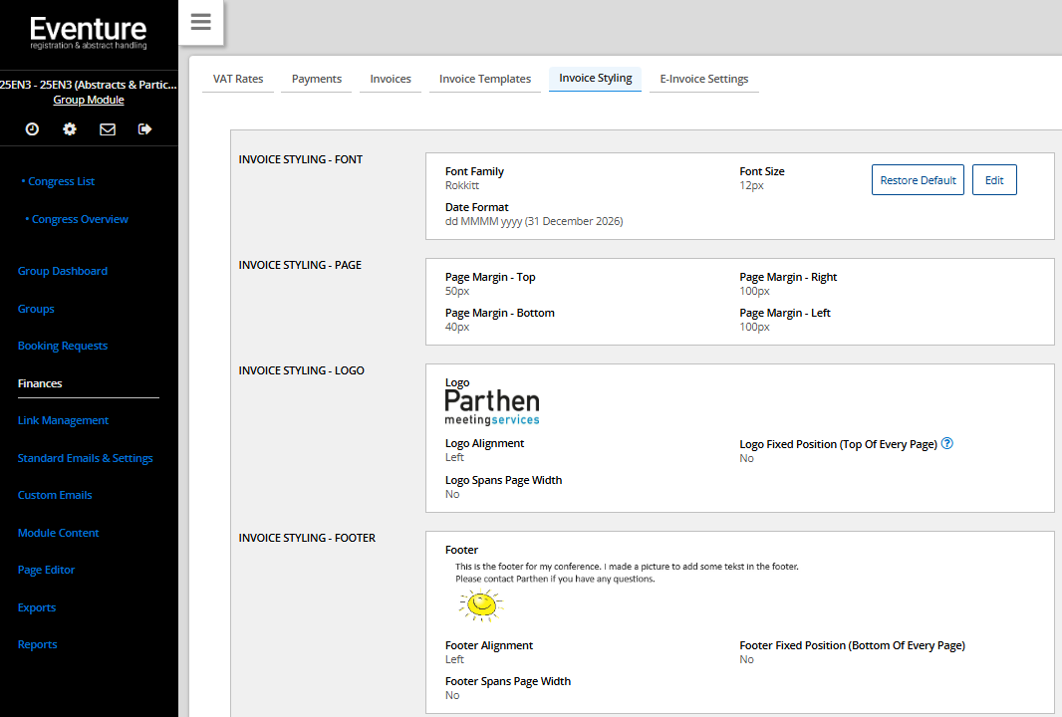
Task: Click the help question mark icon
Action: pos(947,444)
